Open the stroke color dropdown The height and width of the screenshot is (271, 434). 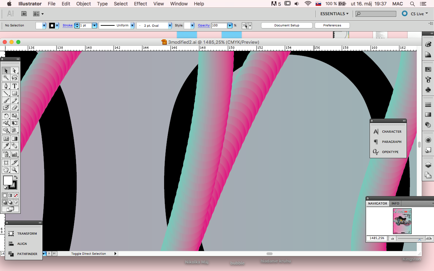click(x=57, y=25)
